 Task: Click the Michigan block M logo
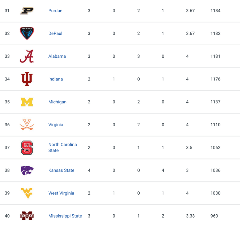pyautogui.click(x=27, y=102)
